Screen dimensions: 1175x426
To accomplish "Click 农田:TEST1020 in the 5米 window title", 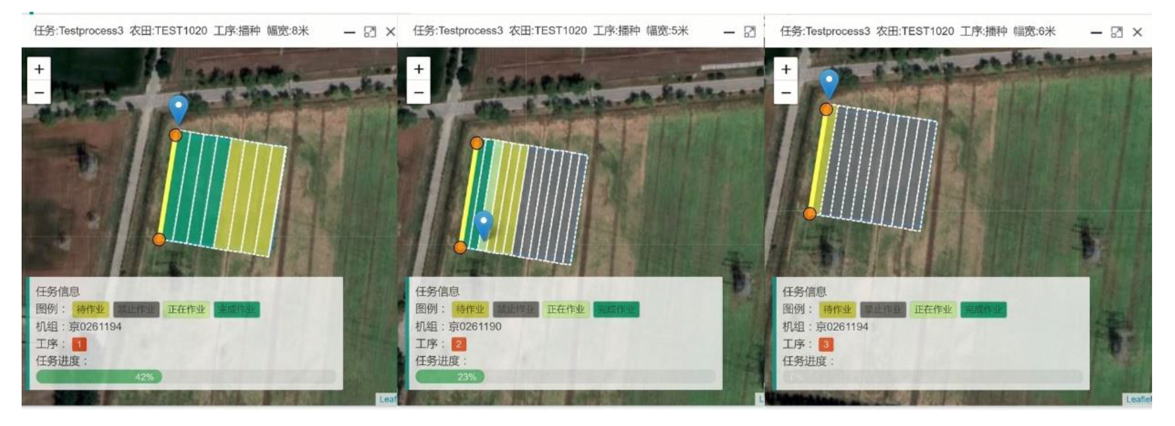I will click(548, 31).
